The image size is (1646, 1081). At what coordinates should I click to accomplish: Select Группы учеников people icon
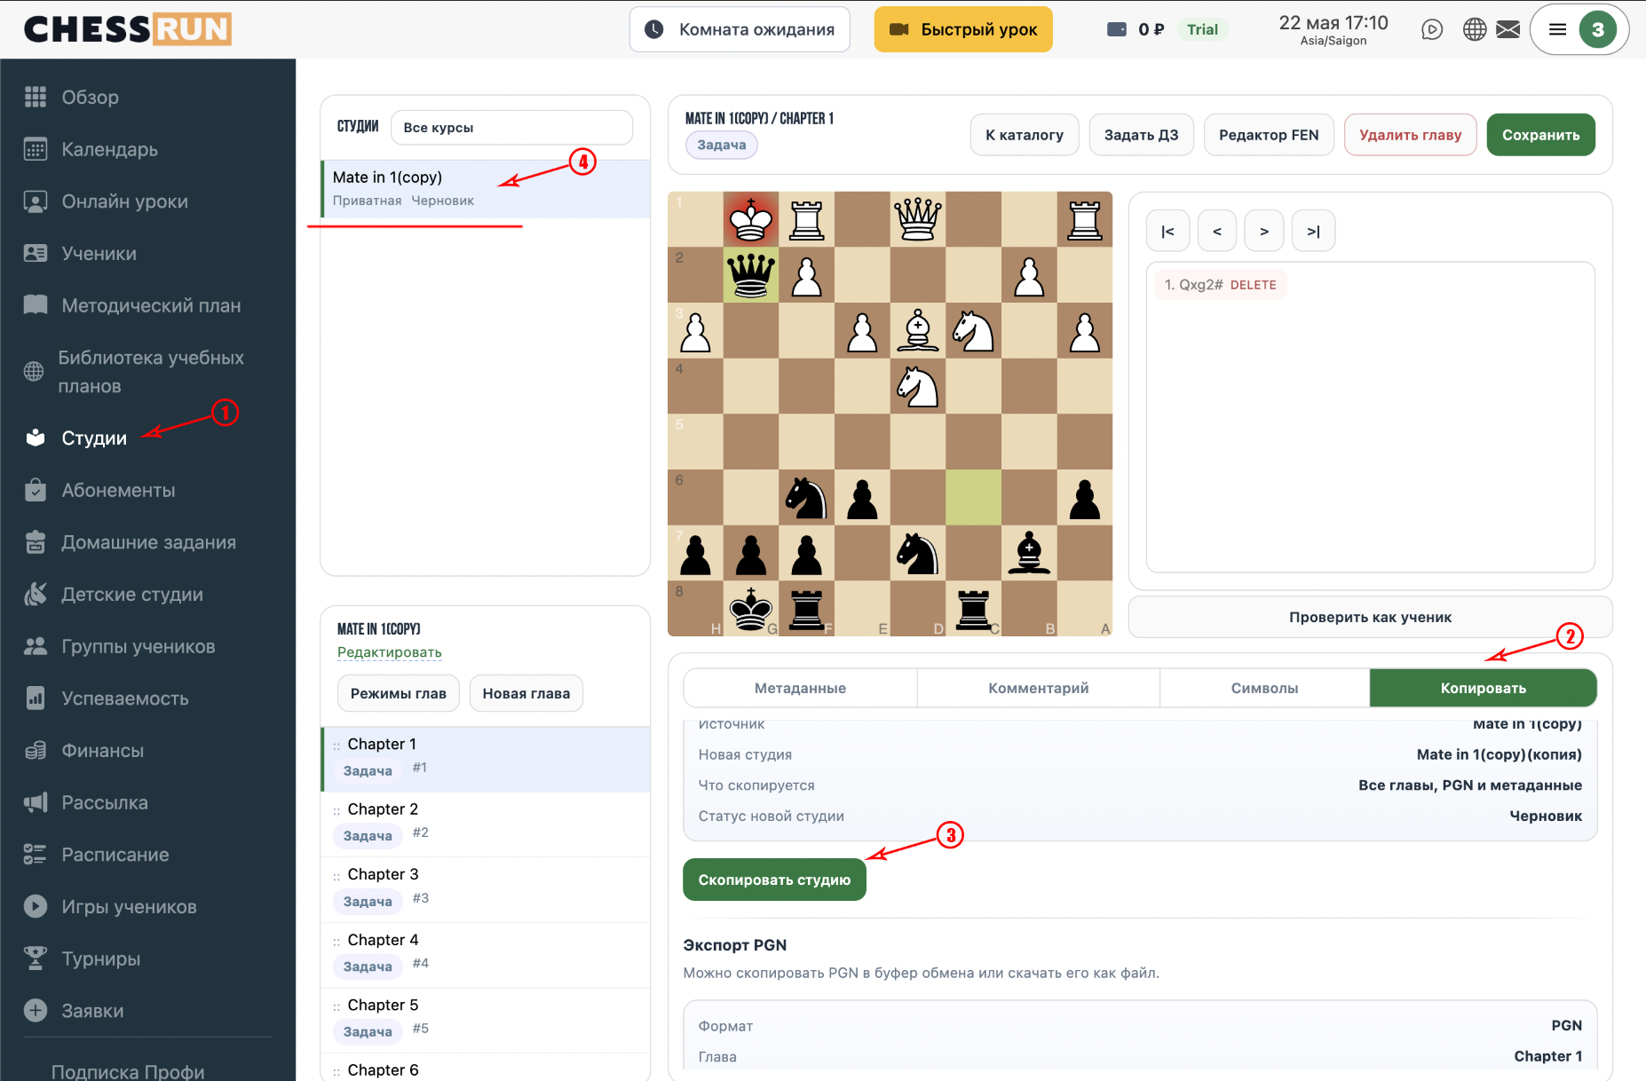36,646
